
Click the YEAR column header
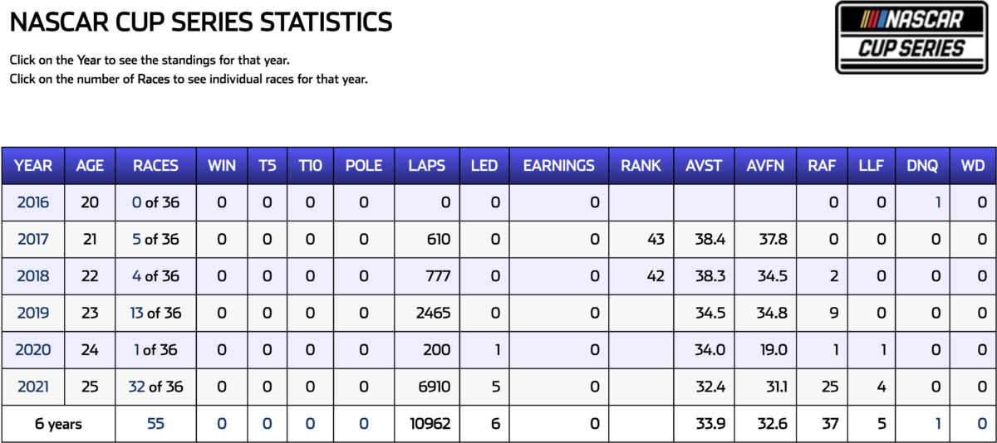click(33, 165)
